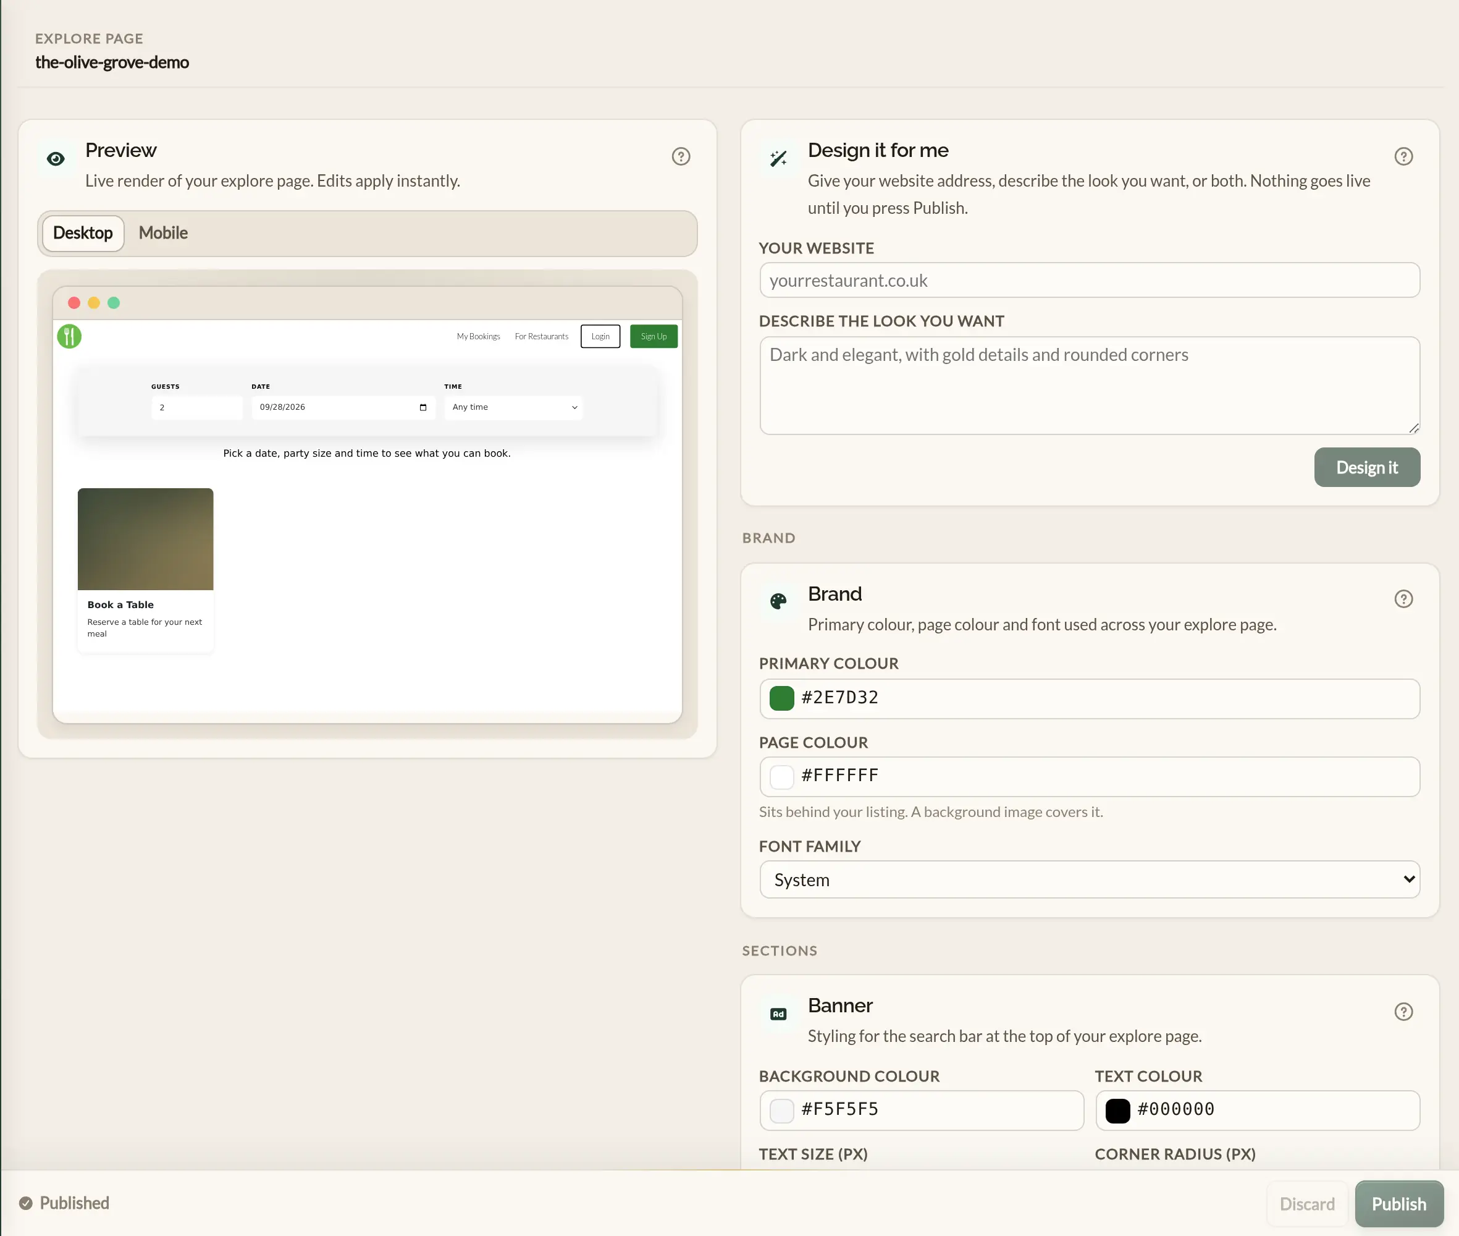Click the banner text colour black swatch
Viewport: 1459px width, 1236px height.
(1118, 1111)
